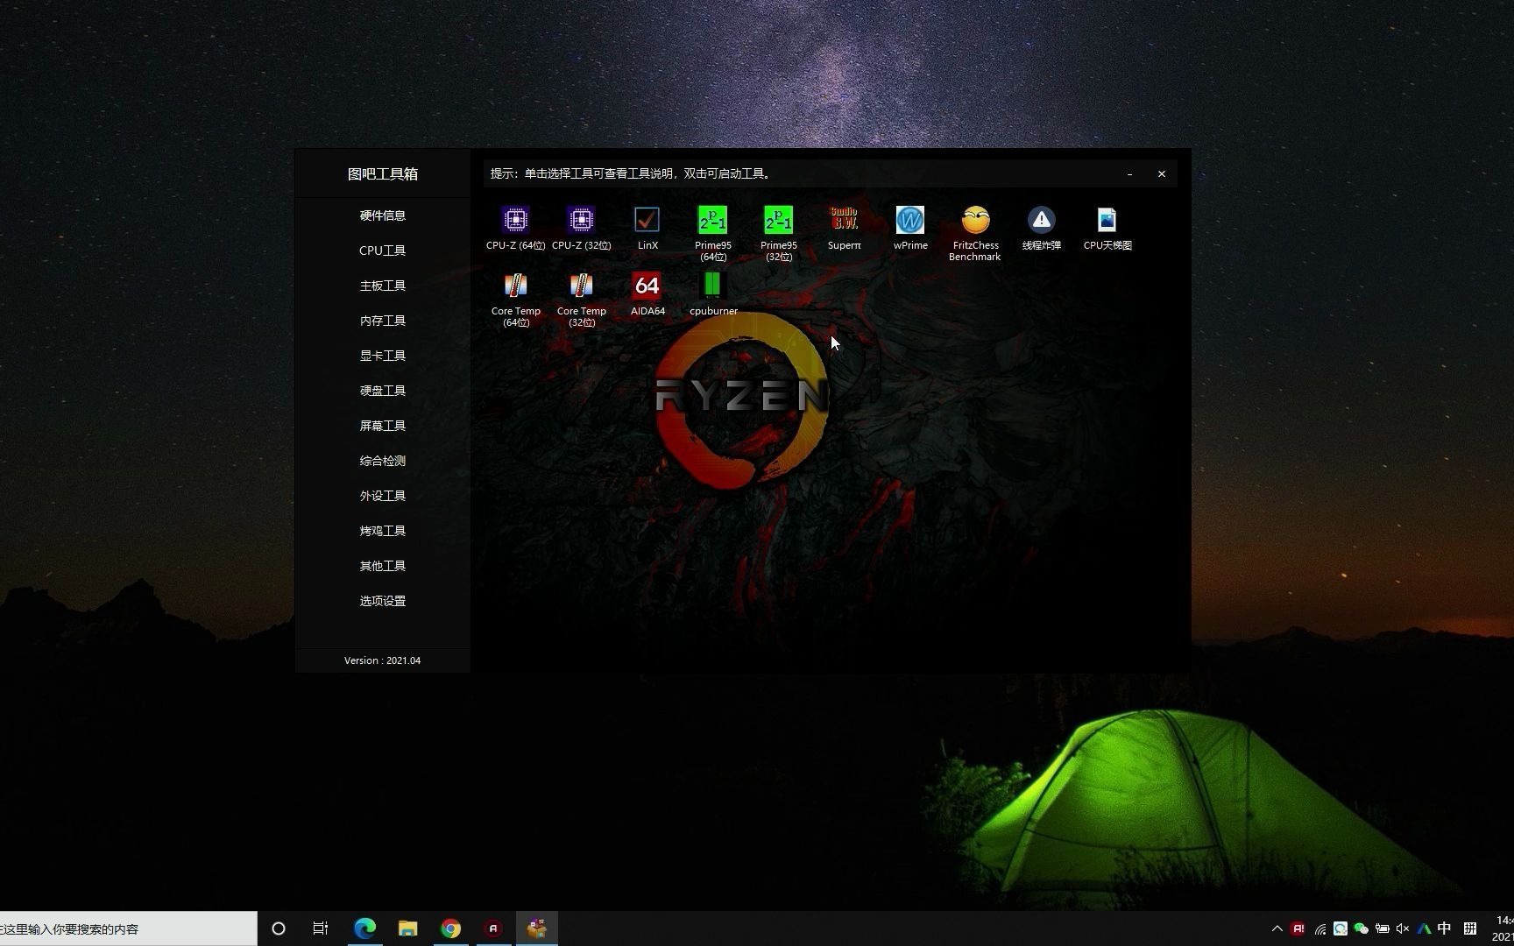Open the 硬盘工具 category
Viewport: 1514px width, 946px height.
tap(383, 391)
